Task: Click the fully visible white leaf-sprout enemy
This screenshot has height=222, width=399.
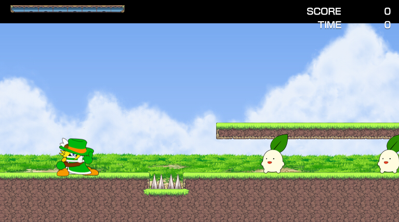Action: pos(274,154)
